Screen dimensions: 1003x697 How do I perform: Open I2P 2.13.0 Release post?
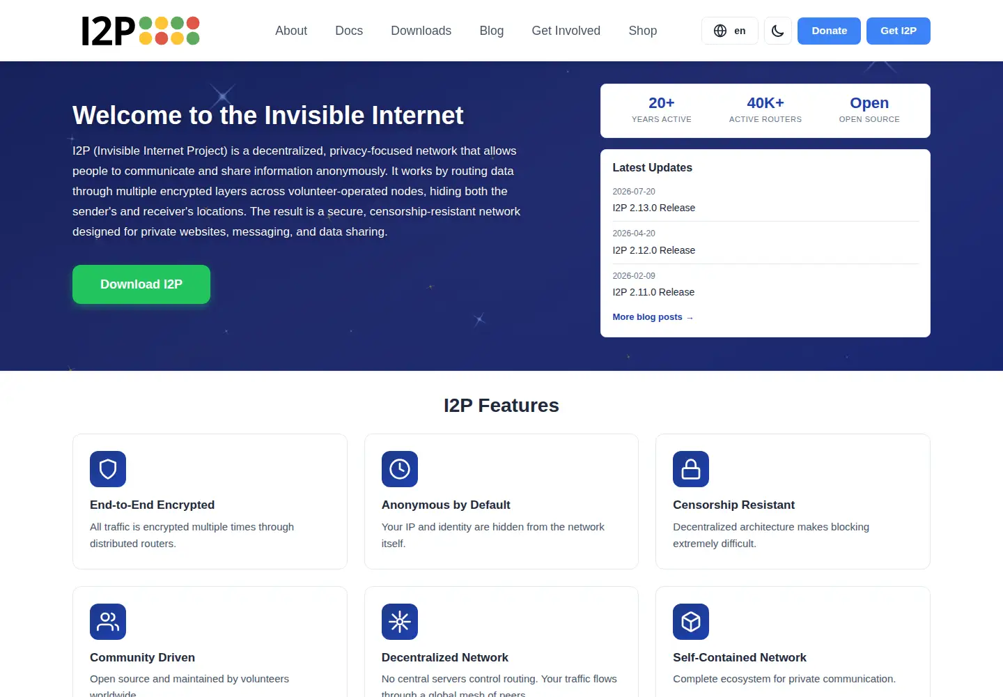(654, 208)
